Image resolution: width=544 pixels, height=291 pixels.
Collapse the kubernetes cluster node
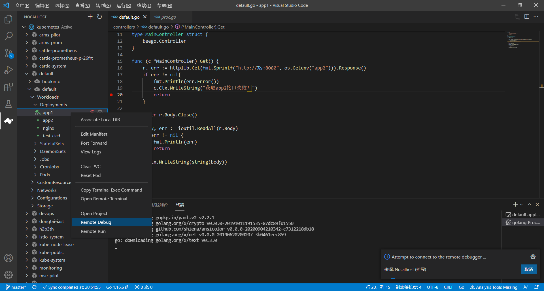(24, 27)
